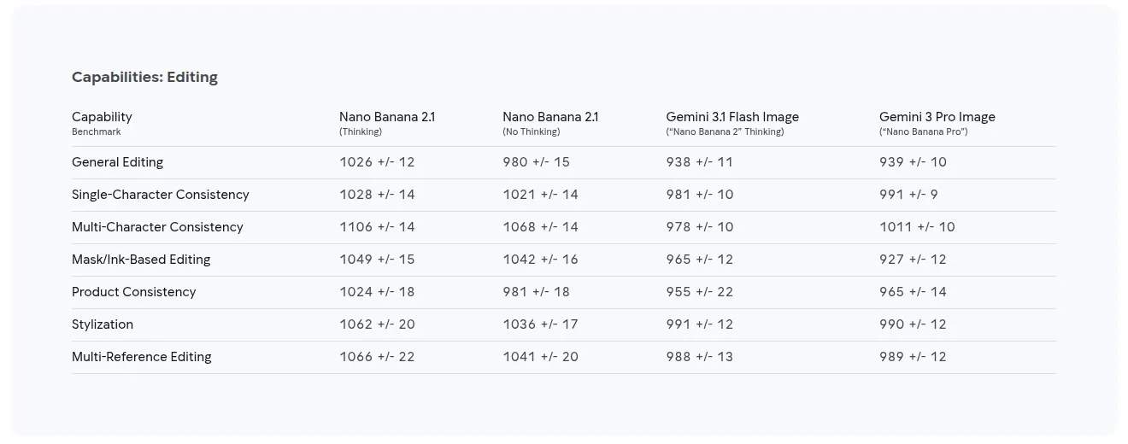Select the 955 +/- 22 Product Consistency score
This screenshot has width=1128, height=444.
click(x=700, y=292)
